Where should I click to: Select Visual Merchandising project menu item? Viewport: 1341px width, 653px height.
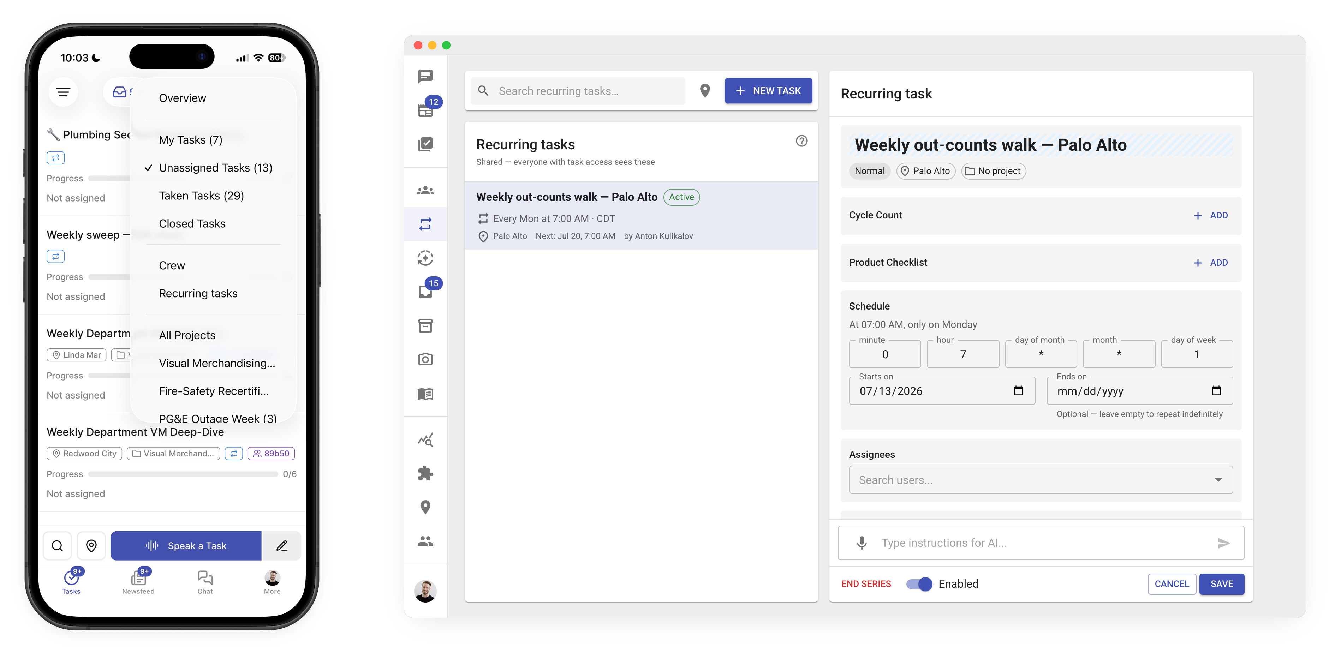point(217,363)
